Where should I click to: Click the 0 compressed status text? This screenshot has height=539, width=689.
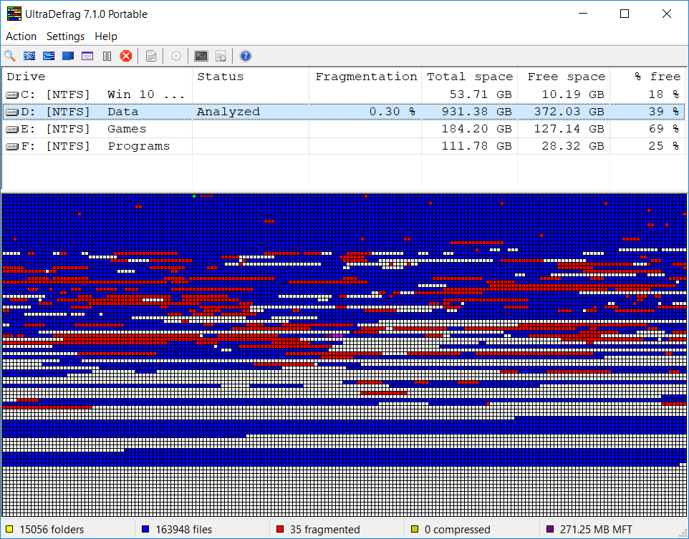click(x=458, y=530)
